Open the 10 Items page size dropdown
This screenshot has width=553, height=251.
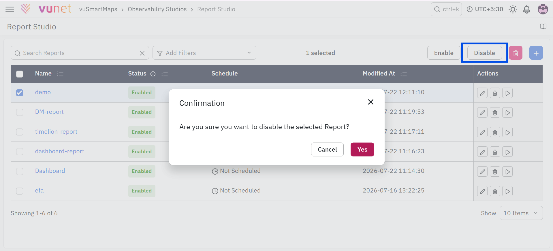(521, 213)
